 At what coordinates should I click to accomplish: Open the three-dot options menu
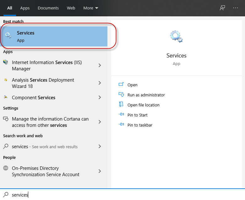[x=236, y=8]
